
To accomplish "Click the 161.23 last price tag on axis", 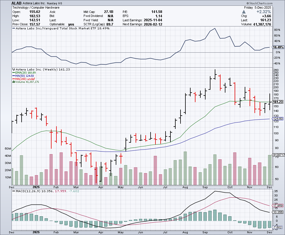I will click(x=278, y=102).
